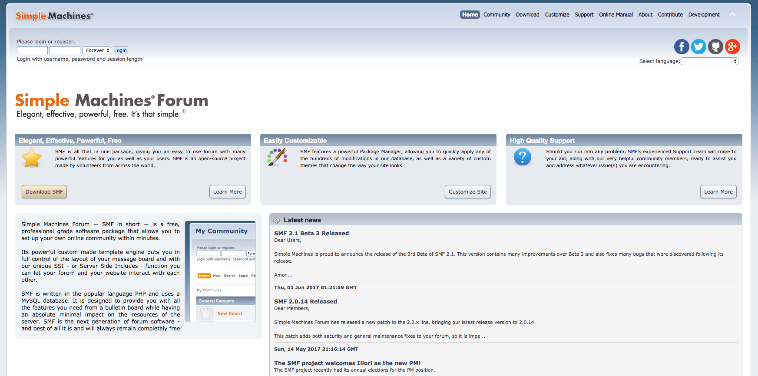Click the Simple Machines logo at top left
758x376 pixels.
click(54, 16)
